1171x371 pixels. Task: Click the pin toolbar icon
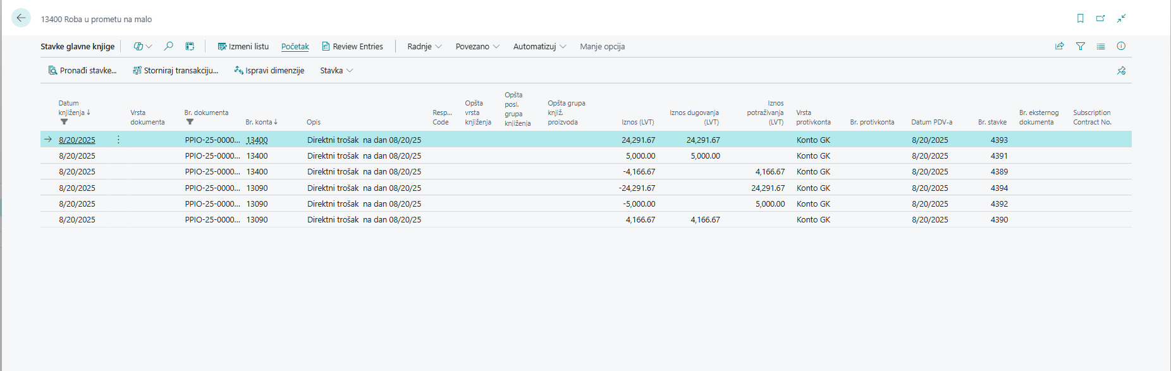(1121, 71)
